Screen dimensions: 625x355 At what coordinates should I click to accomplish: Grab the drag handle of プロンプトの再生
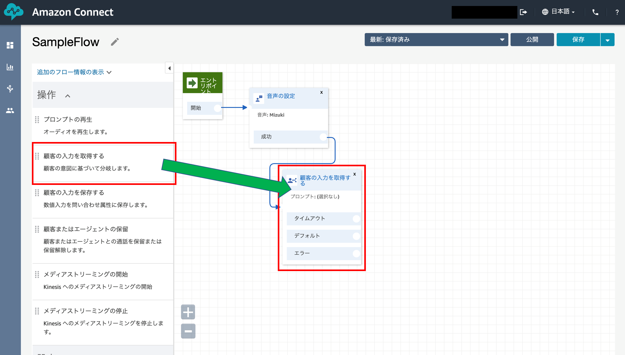[37, 120]
